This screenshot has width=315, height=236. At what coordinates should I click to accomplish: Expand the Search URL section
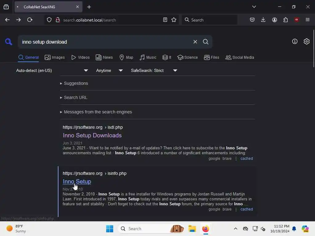[74, 97]
